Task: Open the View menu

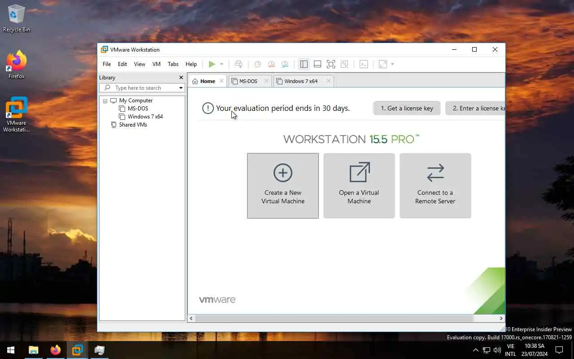Action: tap(139, 64)
